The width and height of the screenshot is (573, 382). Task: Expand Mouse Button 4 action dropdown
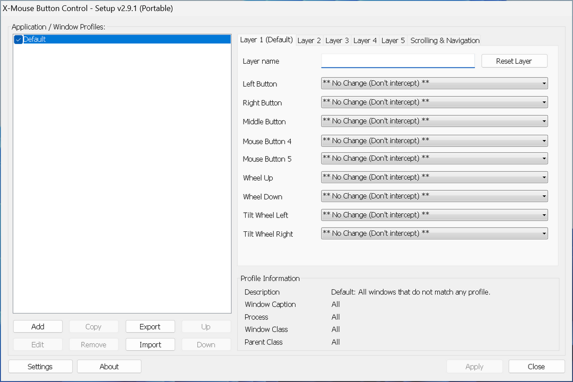point(434,141)
